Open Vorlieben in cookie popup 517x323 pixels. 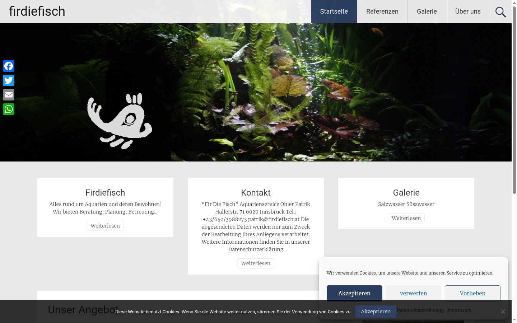pos(472,293)
